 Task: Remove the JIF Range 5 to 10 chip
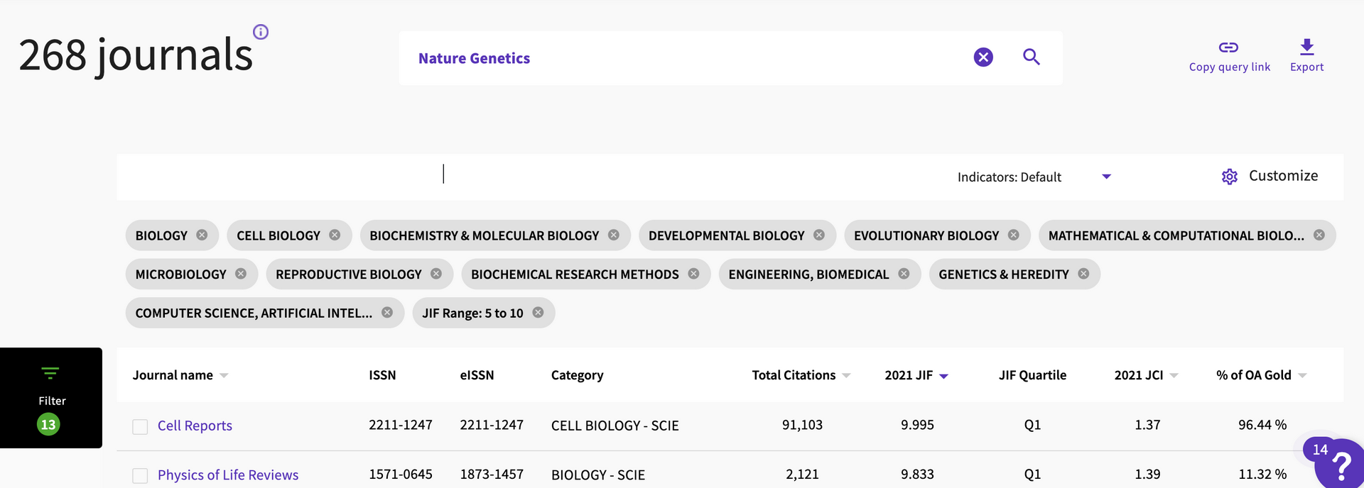coord(538,312)
